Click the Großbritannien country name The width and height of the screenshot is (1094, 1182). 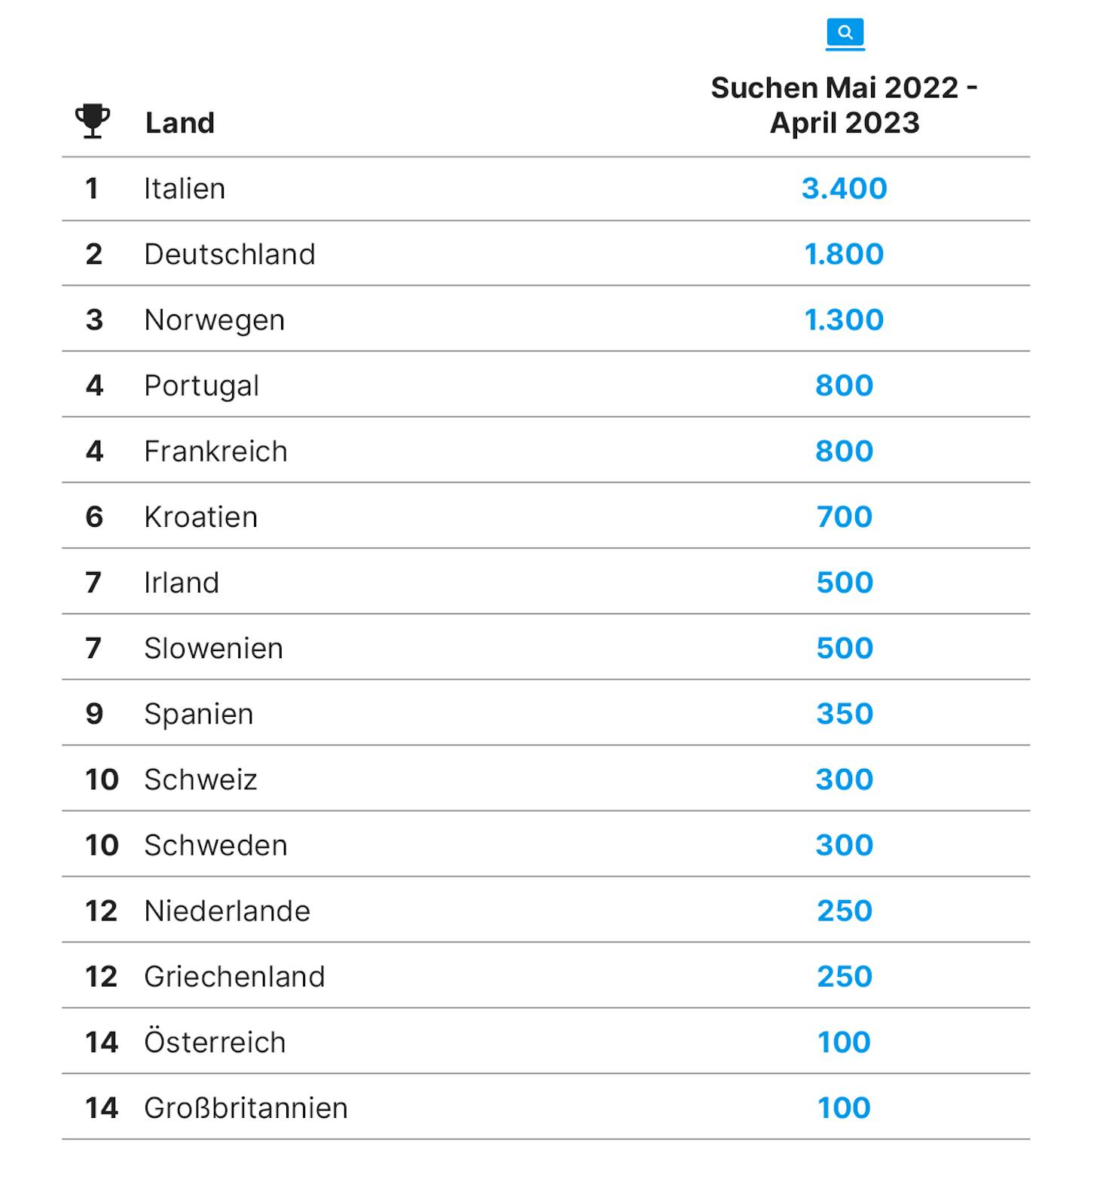pyautogui.click(x=246, y=1107)
